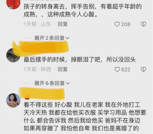Viewport: 153px width, 134px height.
Task: Select comment text 孩子的转身离去
Action: (44, 7)
